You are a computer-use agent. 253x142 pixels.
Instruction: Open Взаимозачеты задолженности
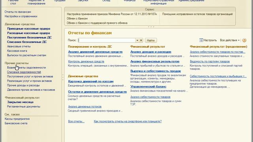(26, 67)
